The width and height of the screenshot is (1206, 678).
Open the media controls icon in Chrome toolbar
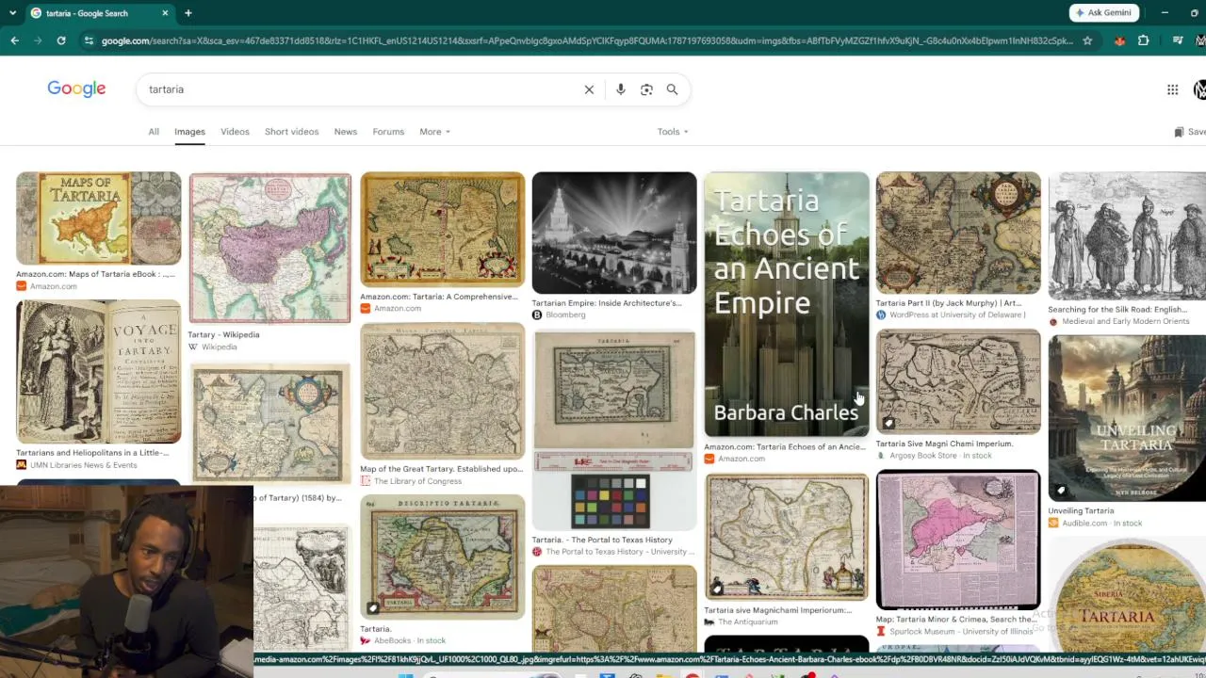coord(1178,40)
